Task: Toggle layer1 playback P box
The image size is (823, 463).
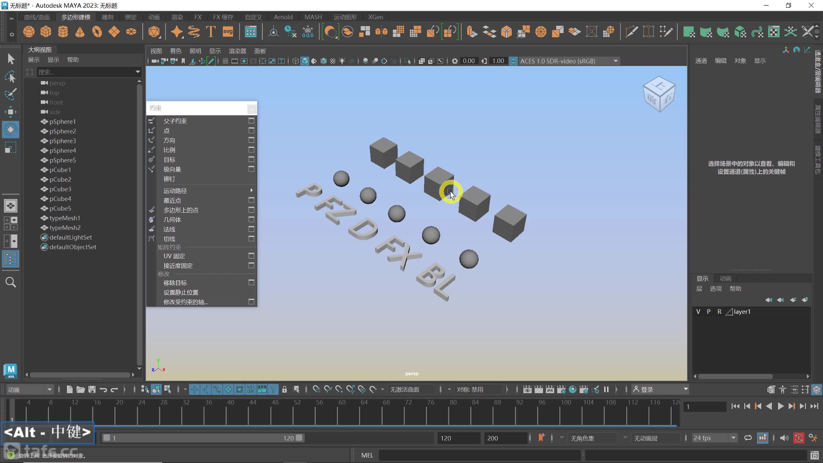Action: tap(709, 312)
